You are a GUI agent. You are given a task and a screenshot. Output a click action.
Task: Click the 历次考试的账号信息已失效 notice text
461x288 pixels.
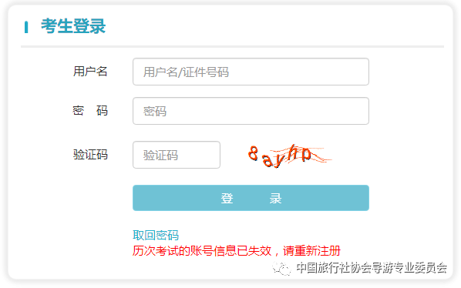pos(202,251)
